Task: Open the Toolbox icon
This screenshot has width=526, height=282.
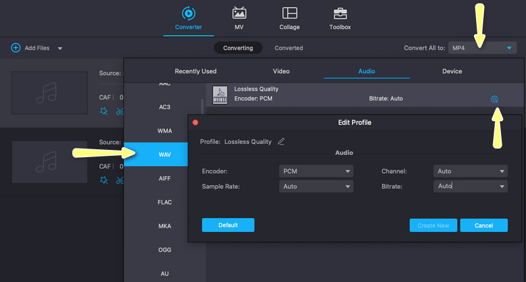Action: (340, 13)
